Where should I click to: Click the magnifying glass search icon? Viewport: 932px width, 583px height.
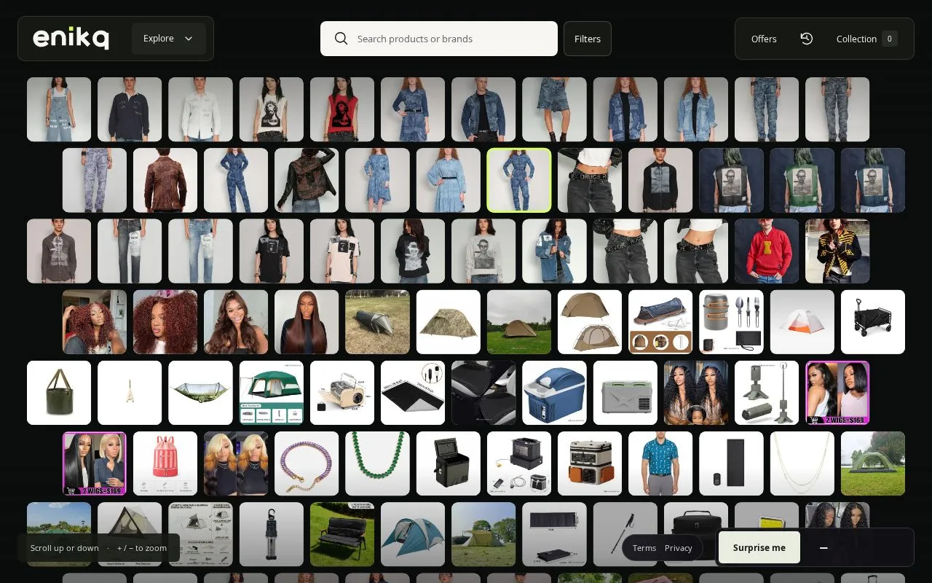(341, 39)
